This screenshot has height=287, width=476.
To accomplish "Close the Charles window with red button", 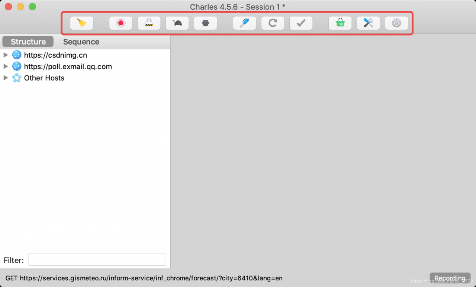I will pyautogui.click(x=8, y=6).
